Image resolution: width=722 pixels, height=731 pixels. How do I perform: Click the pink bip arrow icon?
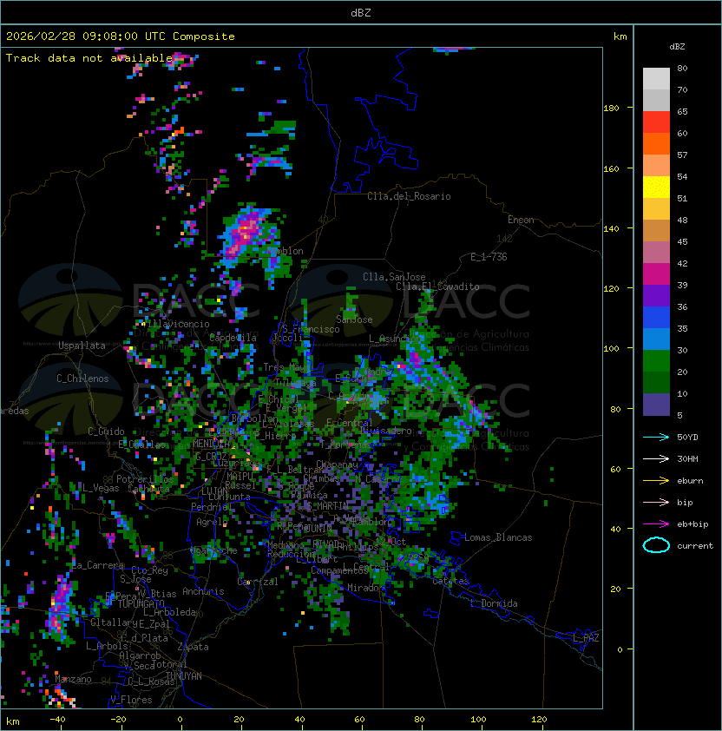point(656,502)
